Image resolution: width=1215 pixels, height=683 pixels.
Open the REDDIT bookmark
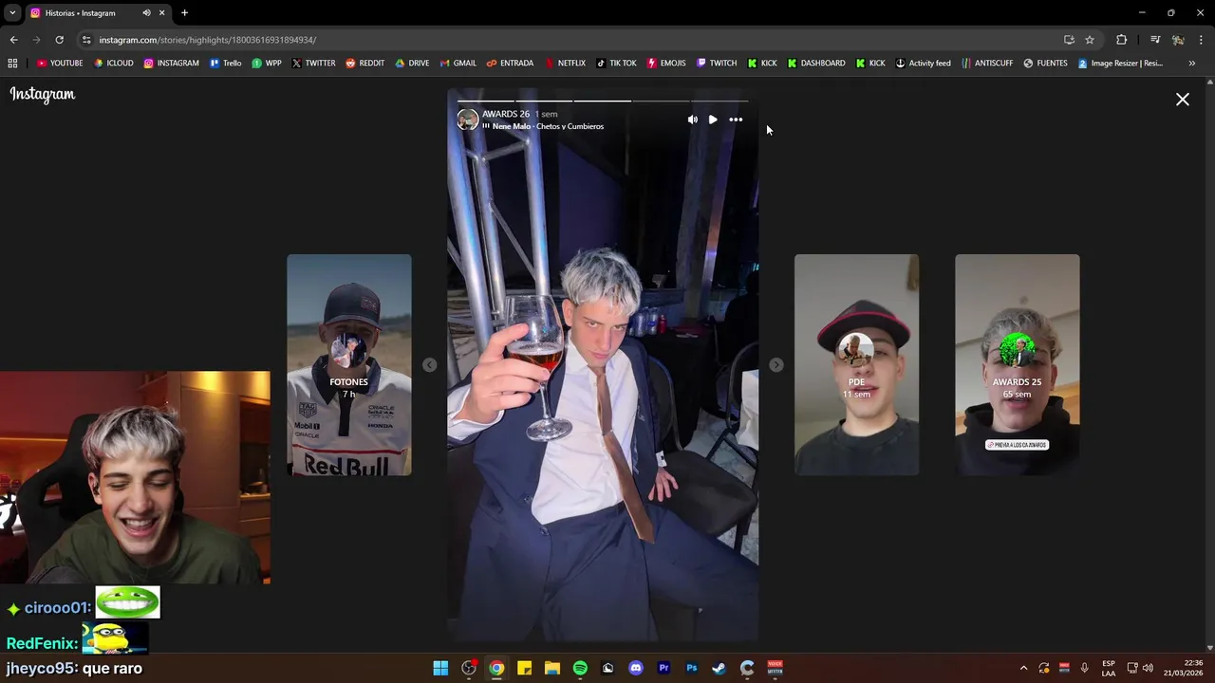[365, 63]
